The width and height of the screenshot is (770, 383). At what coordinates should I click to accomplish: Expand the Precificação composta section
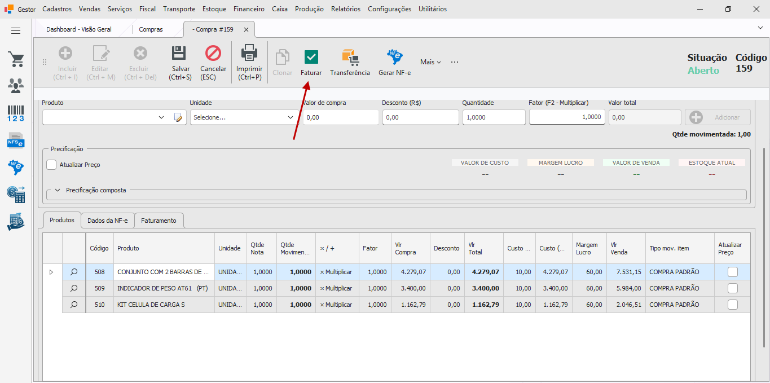click(58, 190)
